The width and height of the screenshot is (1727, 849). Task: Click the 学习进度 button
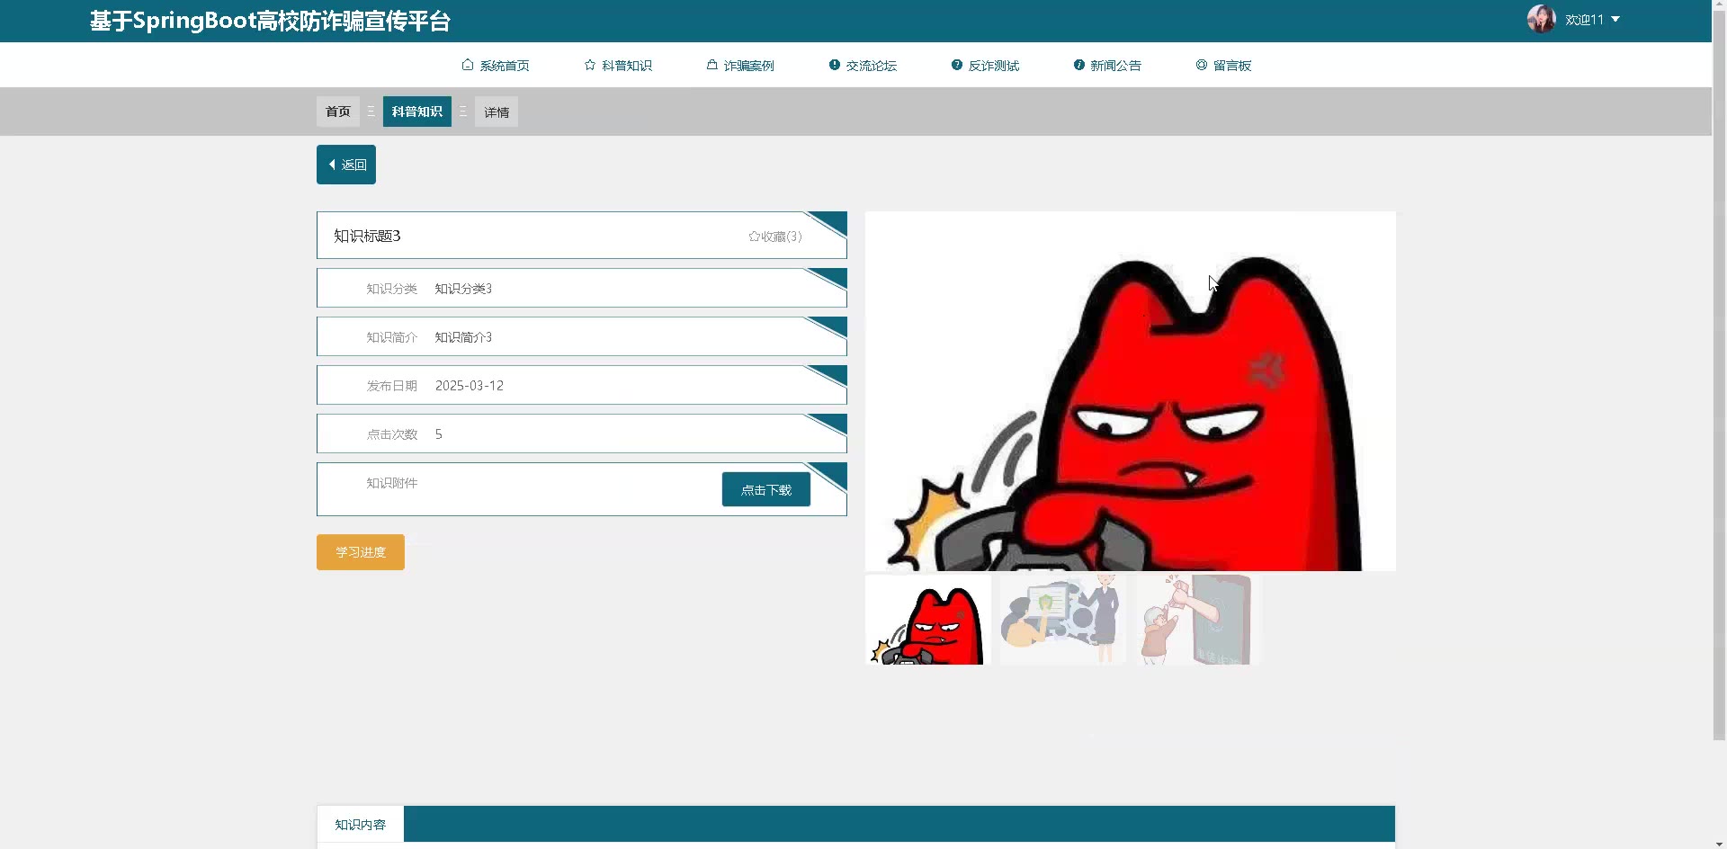tap(361, 552)
